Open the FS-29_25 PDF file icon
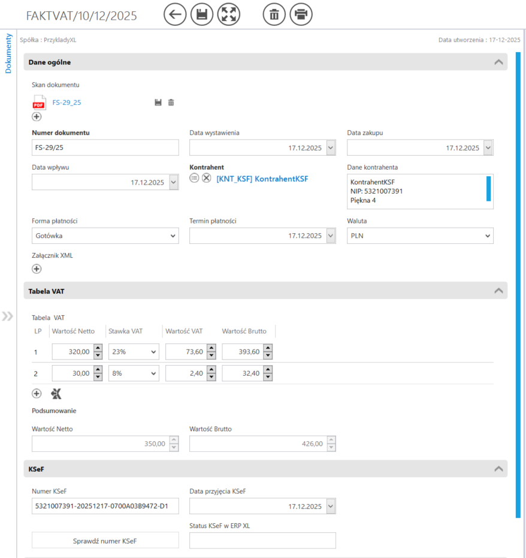 tap(39, 102)
